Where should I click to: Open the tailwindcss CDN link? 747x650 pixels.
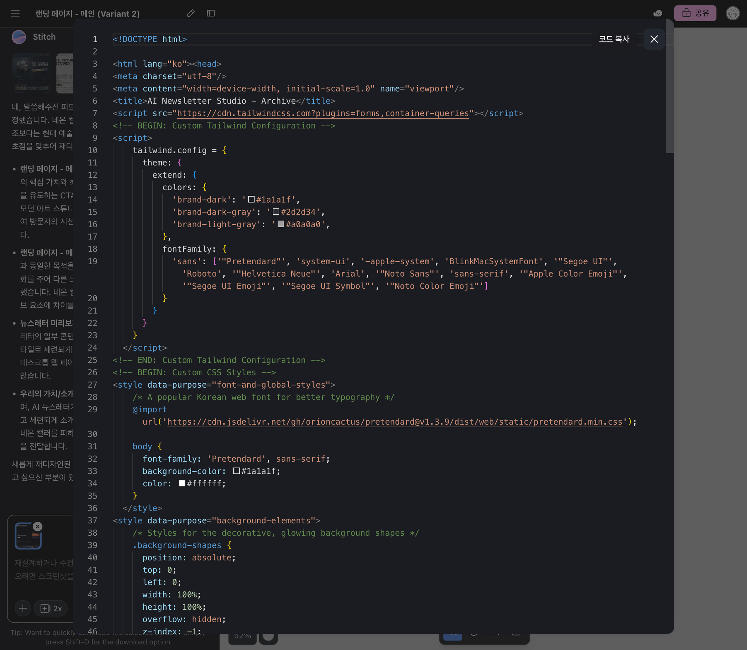(x=323, y=113)
